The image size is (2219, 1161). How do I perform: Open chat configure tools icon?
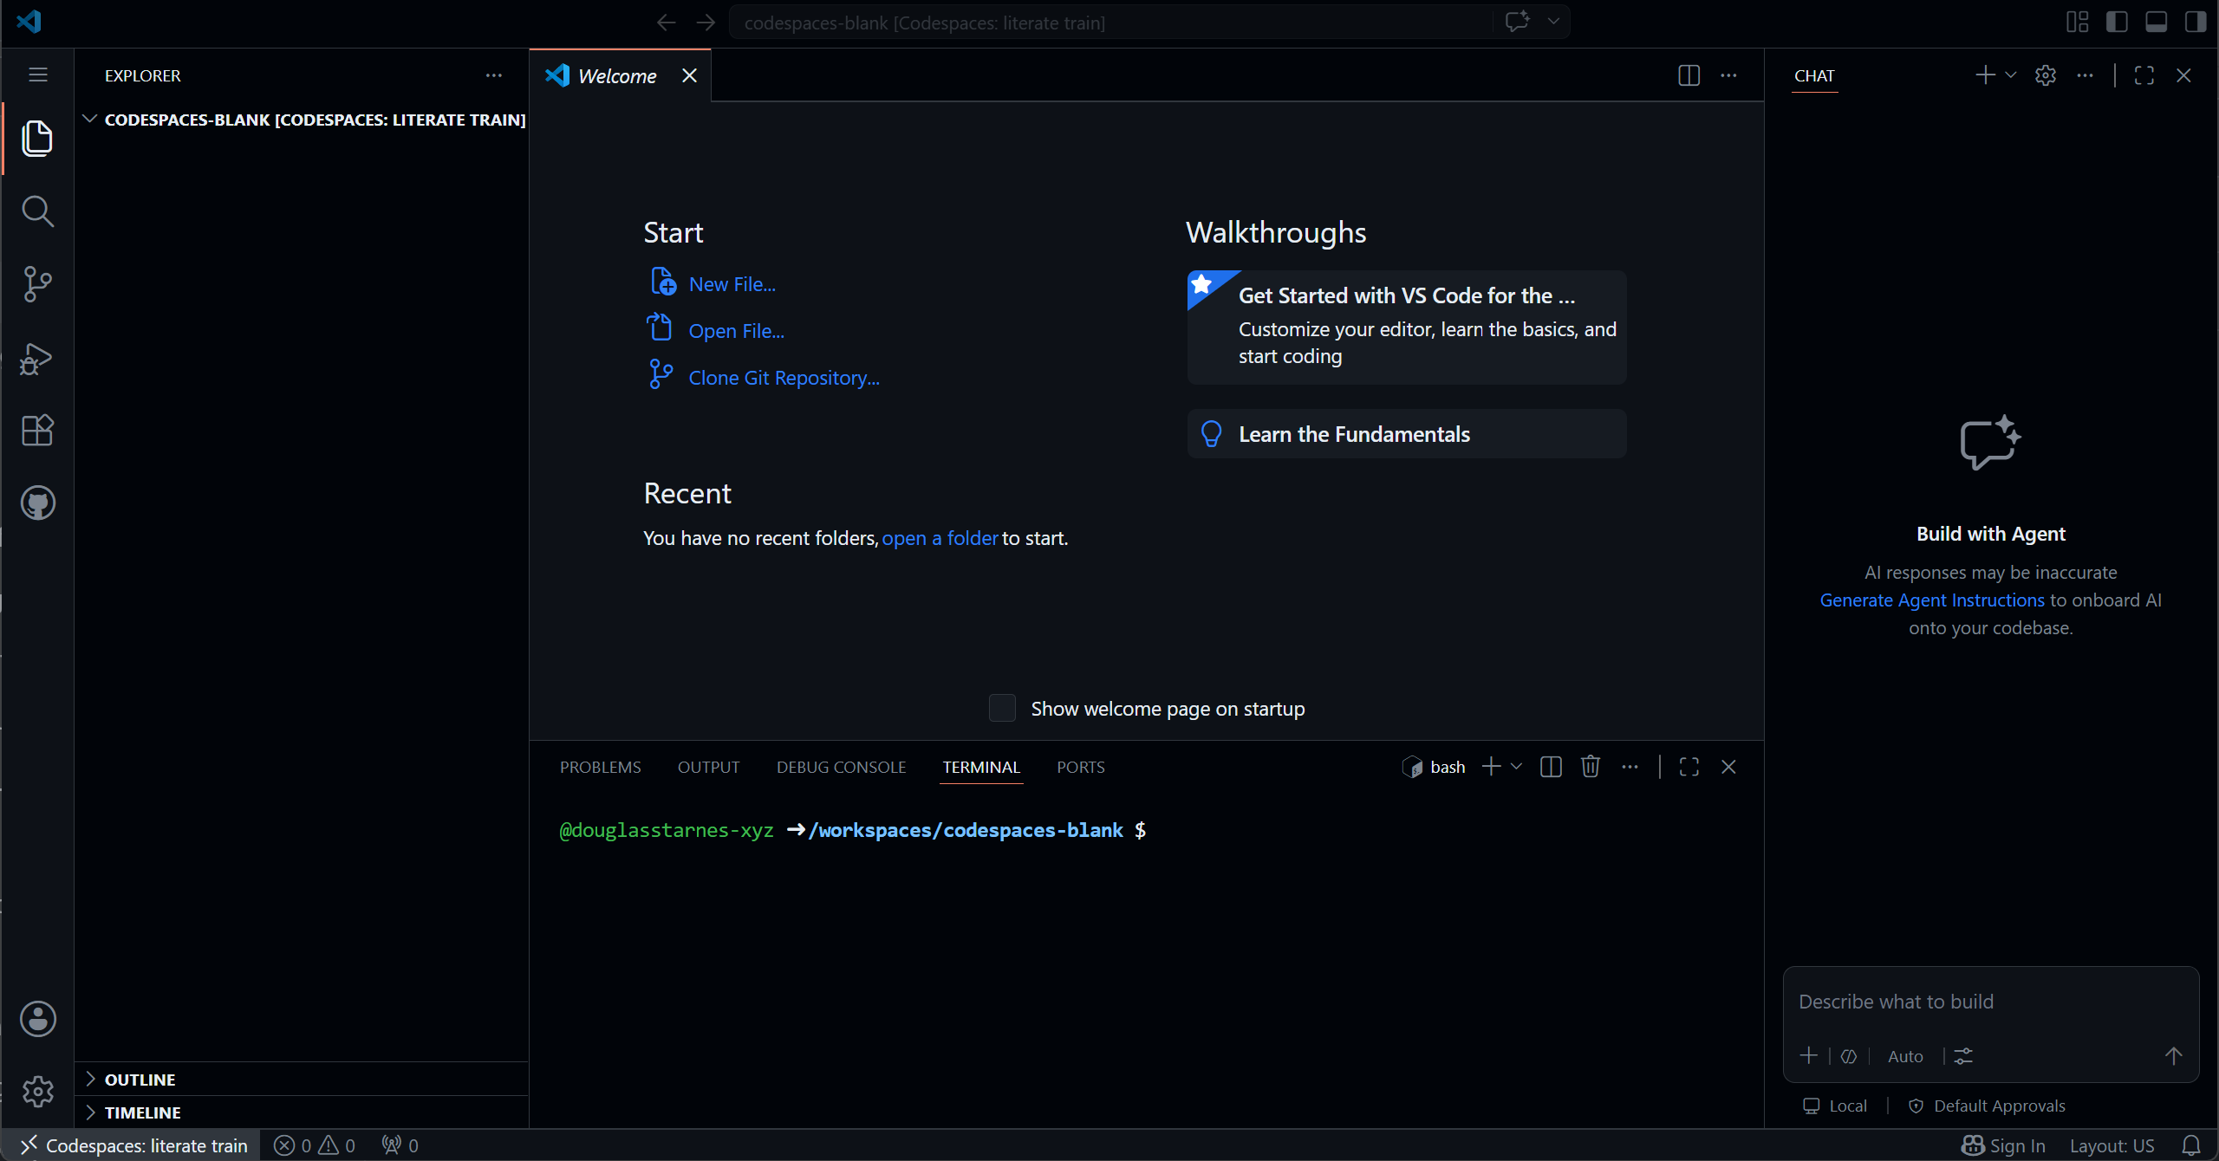tap(1963, 1056)
